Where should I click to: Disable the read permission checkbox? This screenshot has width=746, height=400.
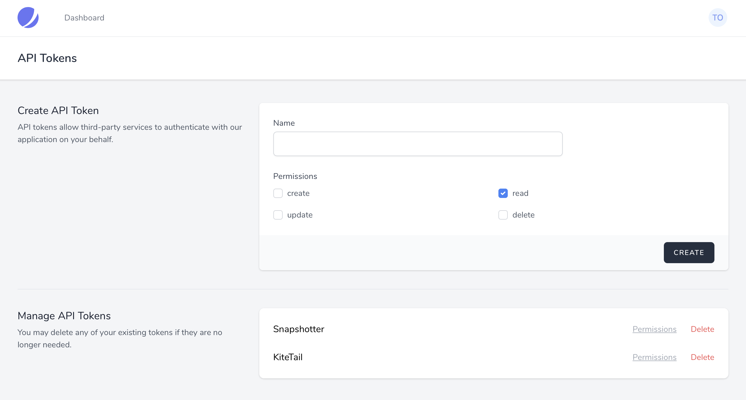(503, 193)
